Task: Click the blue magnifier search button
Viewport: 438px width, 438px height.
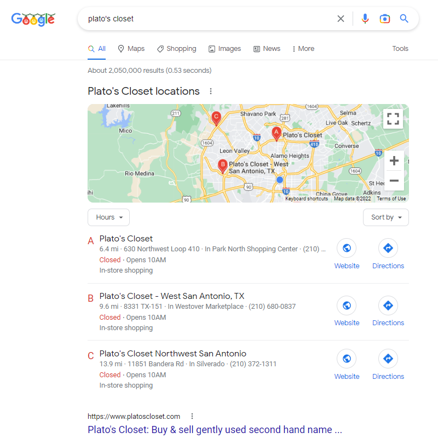Action: (404, 19)
